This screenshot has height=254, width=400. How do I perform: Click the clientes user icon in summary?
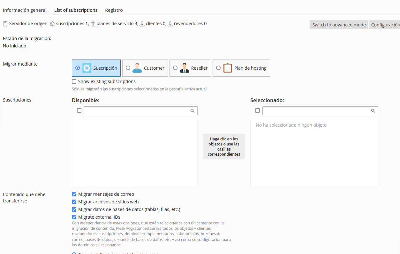point(142,24)
